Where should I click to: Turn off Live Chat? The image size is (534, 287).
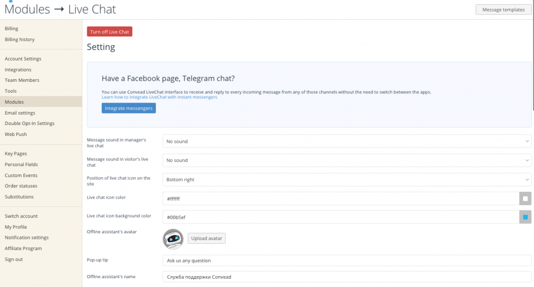(110, 32)
